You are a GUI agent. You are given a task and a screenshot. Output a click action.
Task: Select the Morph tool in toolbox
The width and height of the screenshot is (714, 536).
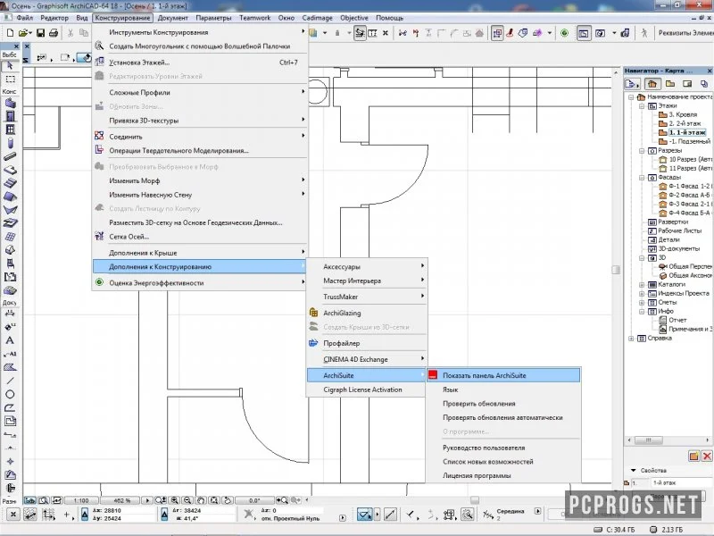click(10, 250)
